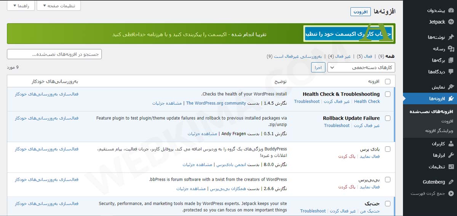Click Andy Fragen author link

(x=234, y=134)
